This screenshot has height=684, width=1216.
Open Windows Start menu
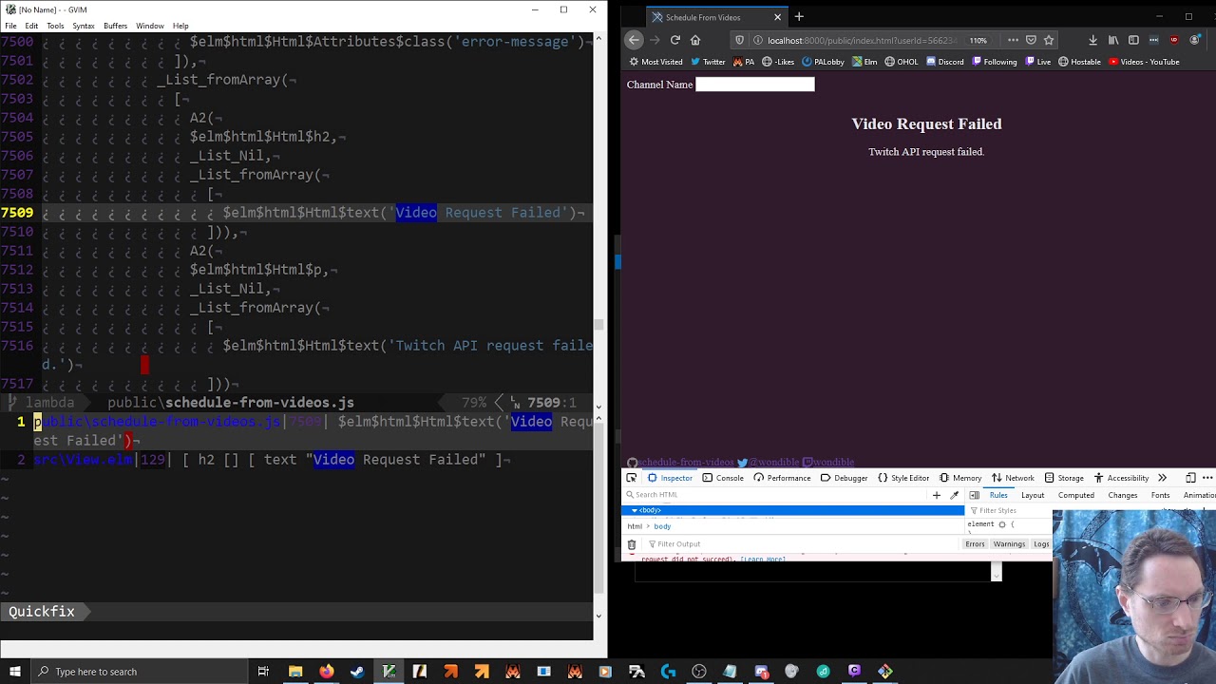coord(15,672)
